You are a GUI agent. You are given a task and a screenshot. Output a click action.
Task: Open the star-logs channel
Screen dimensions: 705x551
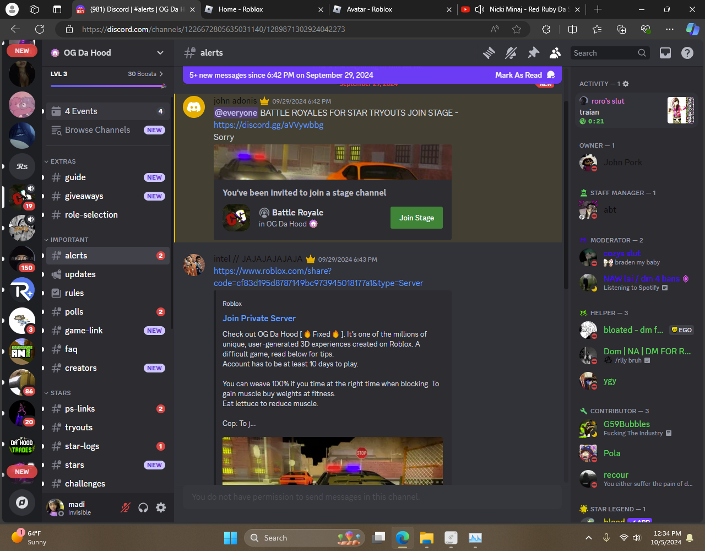coord(108,446)
